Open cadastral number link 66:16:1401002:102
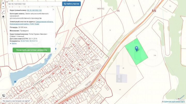Screen dimensions: 186x104 [34, 10]
